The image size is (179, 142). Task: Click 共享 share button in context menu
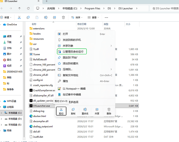point(97,111)
